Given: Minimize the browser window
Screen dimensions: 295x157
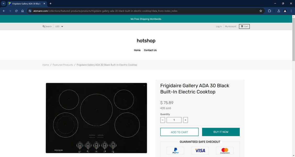Looking at the screenshot, I should 275,4.
